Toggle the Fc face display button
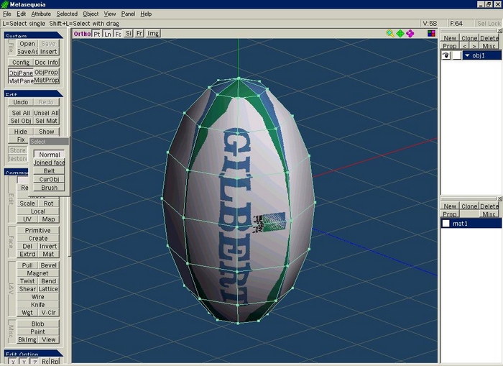This screenshot has height=366, width=503. [118, 34]
